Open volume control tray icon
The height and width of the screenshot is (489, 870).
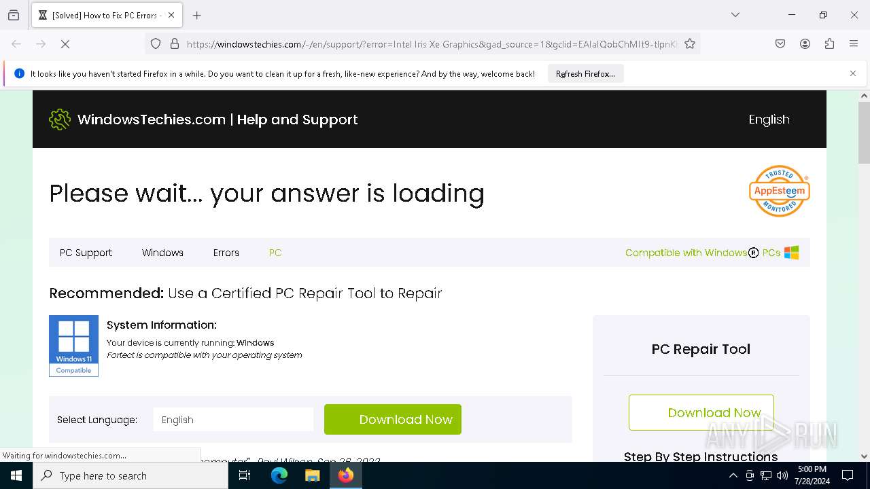(782, 475)
